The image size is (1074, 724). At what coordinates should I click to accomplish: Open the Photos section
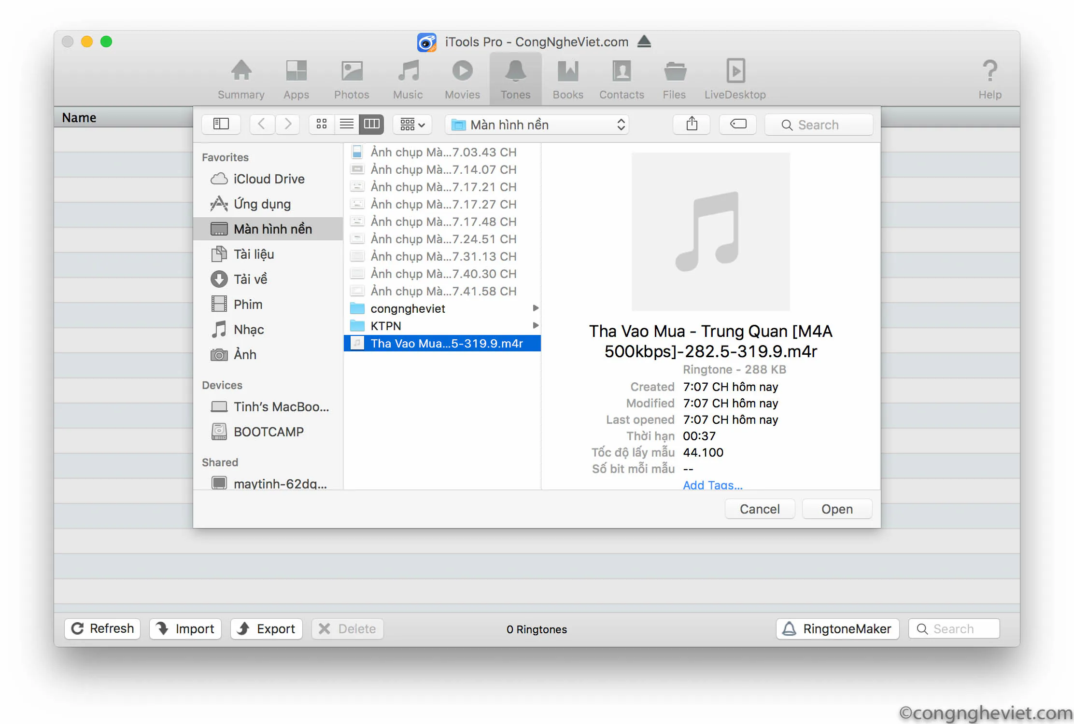[x=352, y=79]
